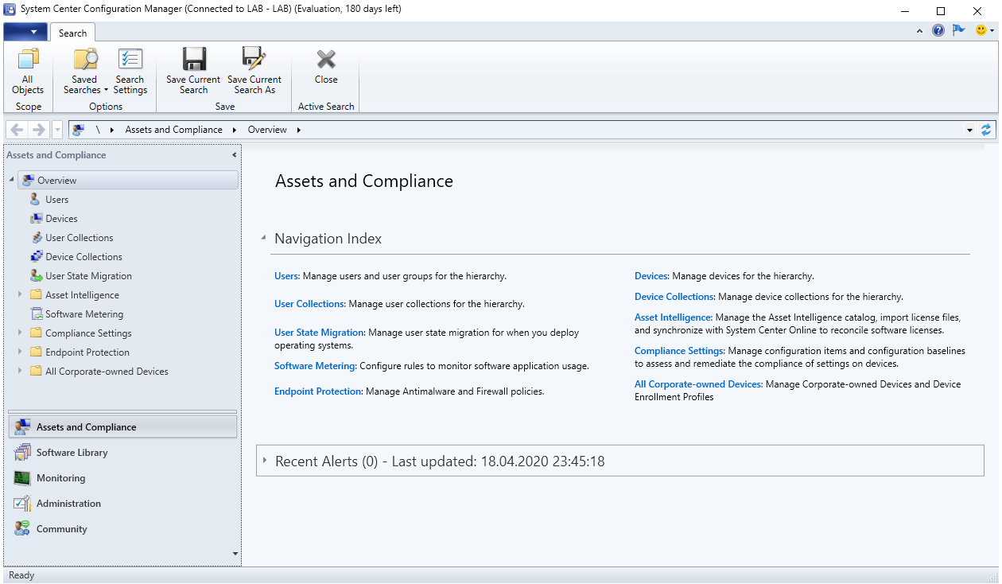
Task: Expand All Corporate-owned Devices folder
Action: click(x=21, y=372)
